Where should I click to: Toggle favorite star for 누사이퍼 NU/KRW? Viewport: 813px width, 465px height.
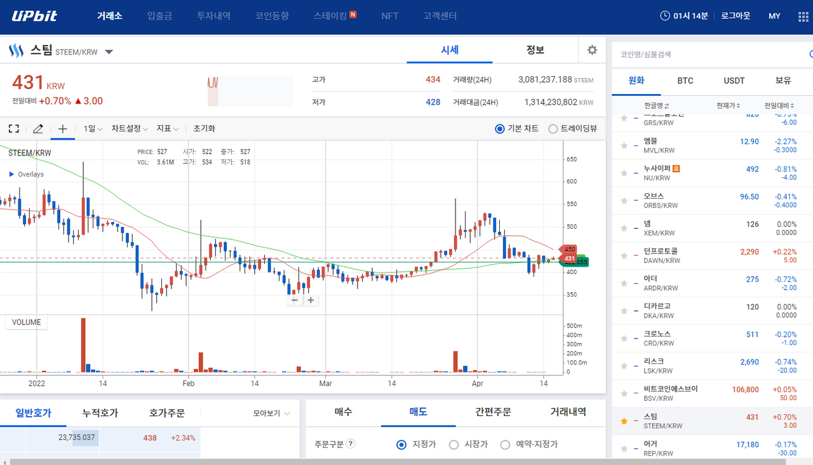(x=624, y=173)
